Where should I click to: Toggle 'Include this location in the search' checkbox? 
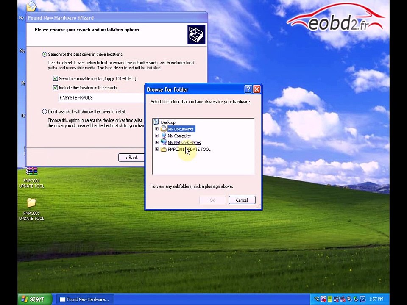[55, 88]
